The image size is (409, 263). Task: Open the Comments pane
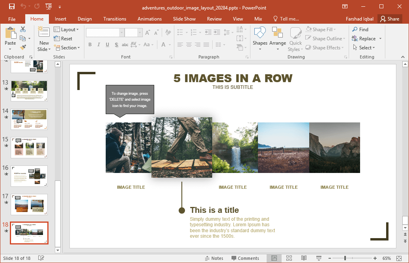[x=246, y=258]
